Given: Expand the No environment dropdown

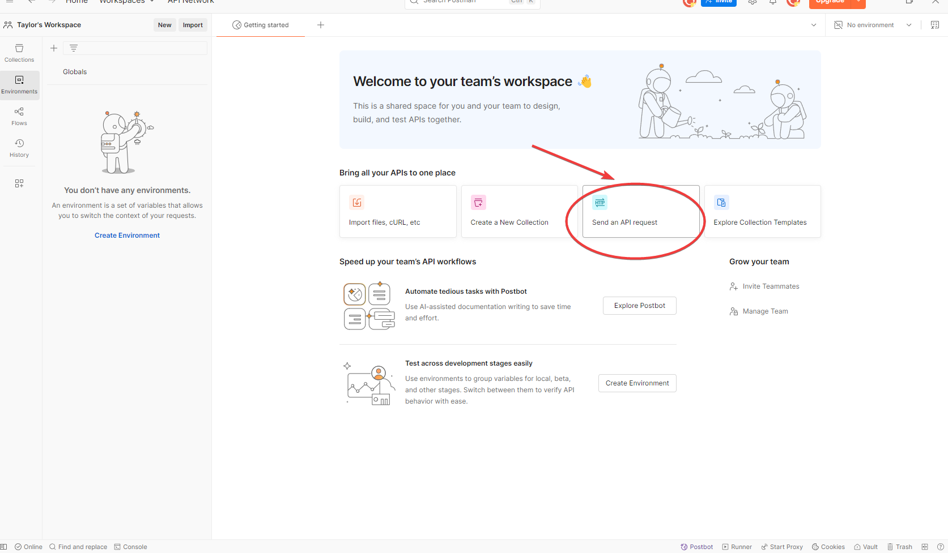Looking at the screenshot, I should tap(873, 25).
